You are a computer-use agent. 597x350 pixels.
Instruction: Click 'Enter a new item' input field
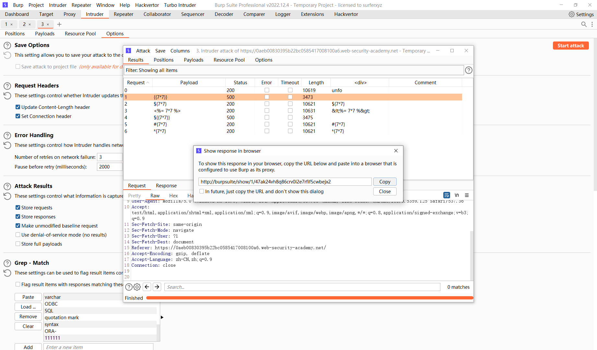click(98, 347)
